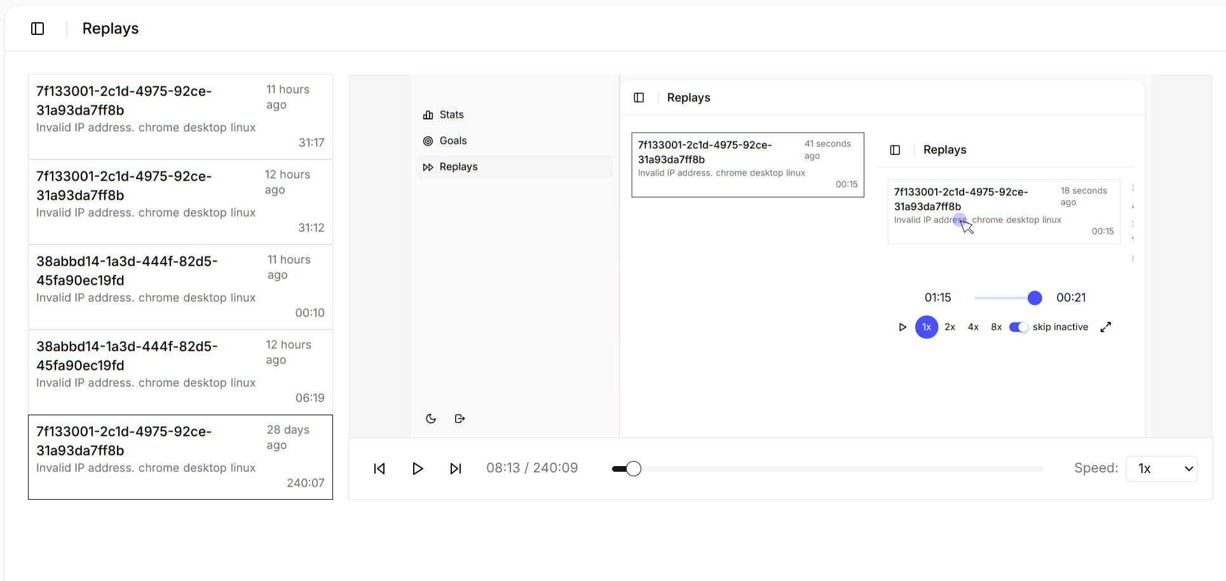Open Goals in the sidebar
The height and width of the screenshot is (581, 1226).
[453, 141]
